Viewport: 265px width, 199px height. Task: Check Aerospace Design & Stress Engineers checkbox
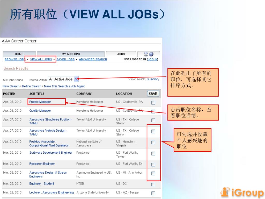coord(153,173)
